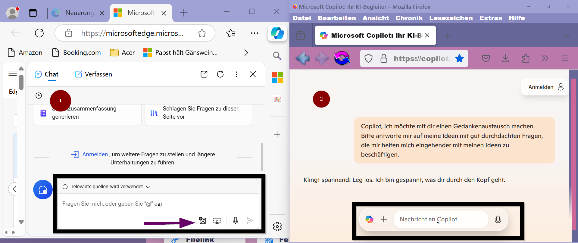
Task: Save page to Pocket in Firefox
Action: [x=486, y=58]
